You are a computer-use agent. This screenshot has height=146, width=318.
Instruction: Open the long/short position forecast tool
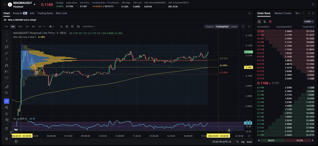(x=7, y=72)
